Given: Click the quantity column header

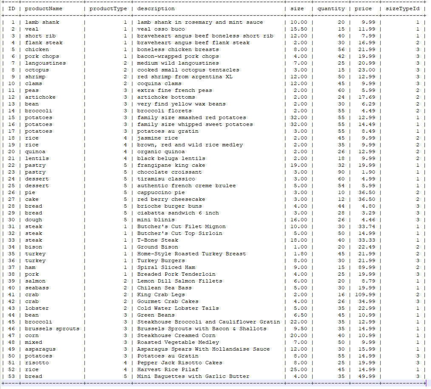Looking at the screenshot, I should pyautogui.click(x=331, y=9).
